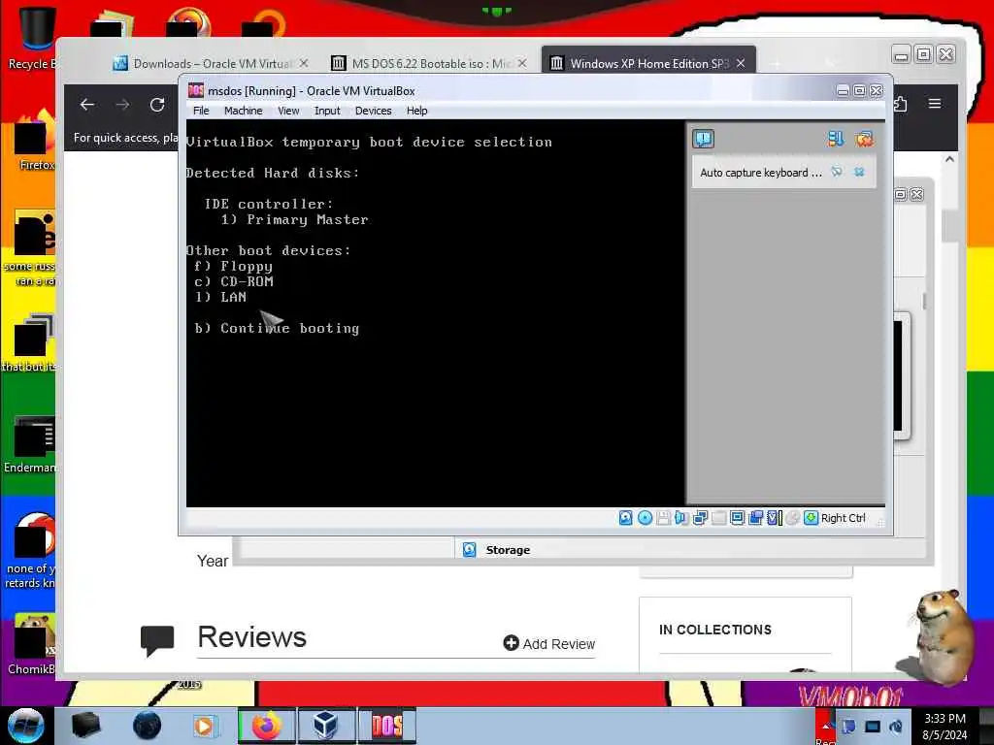Open the Enderman desktop icon
Viewport: 994px width, 745px height.
point(30,445)
